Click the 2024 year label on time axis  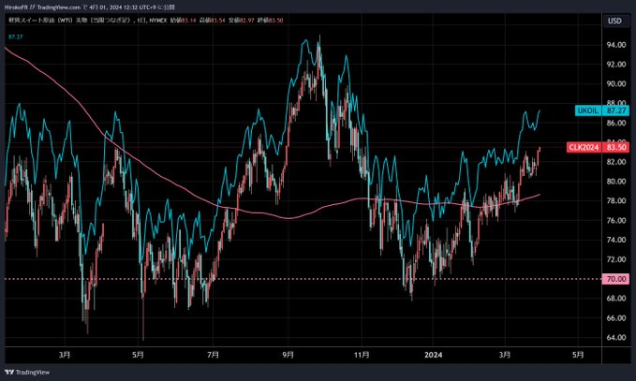coord(433,355)
